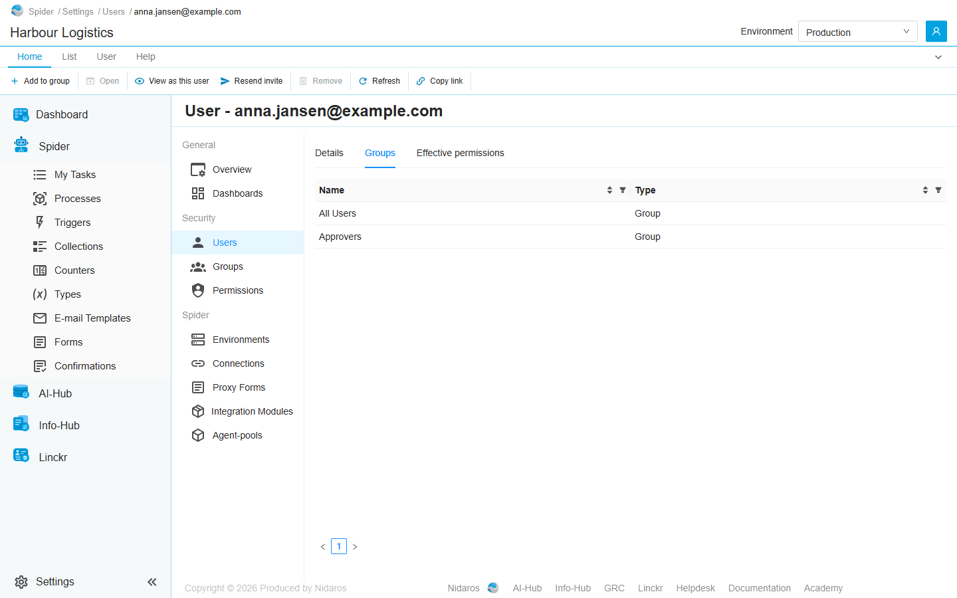
Task: Open Documentation footer link
Action: (x=760, y=588)
